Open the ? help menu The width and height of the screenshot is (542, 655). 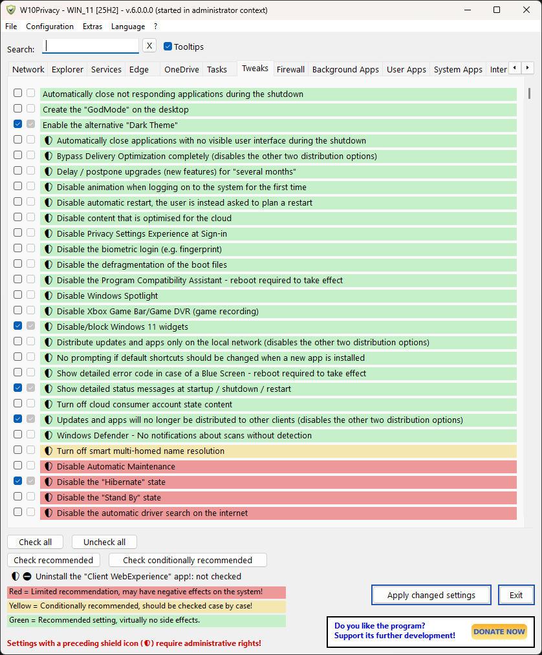coord(155,27)
